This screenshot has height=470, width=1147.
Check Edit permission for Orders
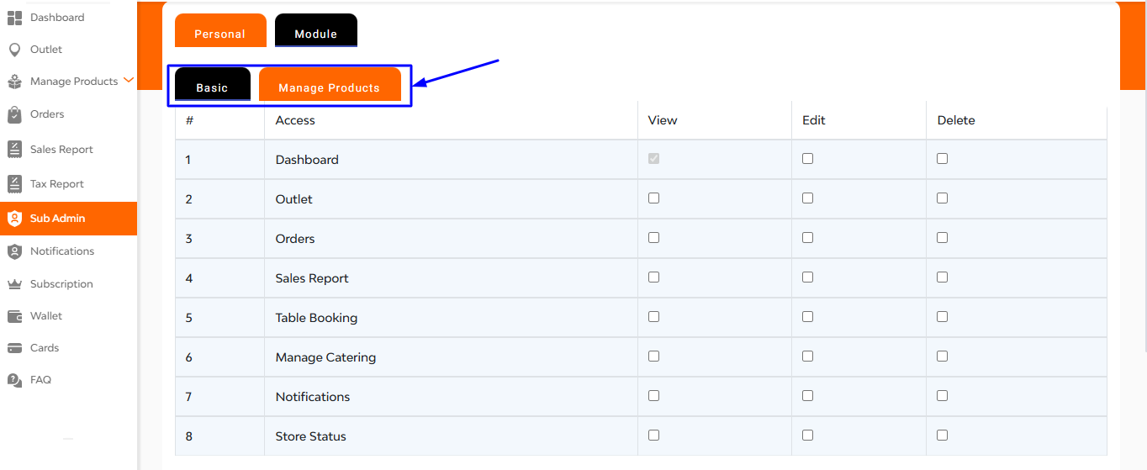tap(807, 238)
